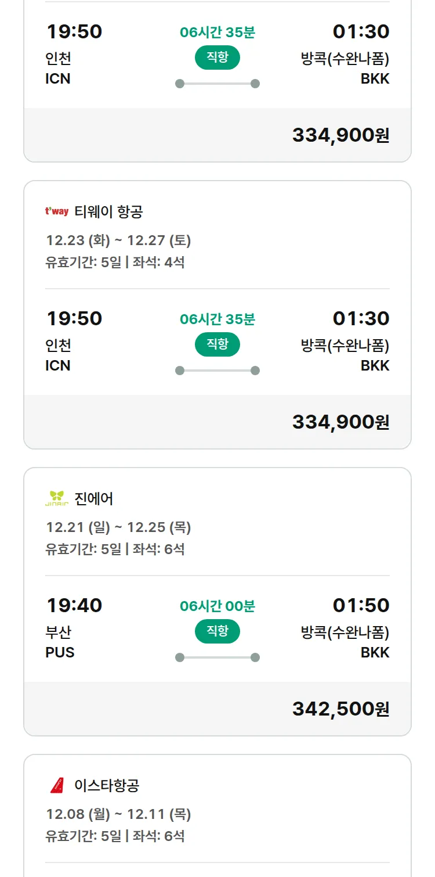Click the 12.08 (월) ~ 12.11 (목) date range
The width and height of the screenshot is (435, 877).
[118, 814]
